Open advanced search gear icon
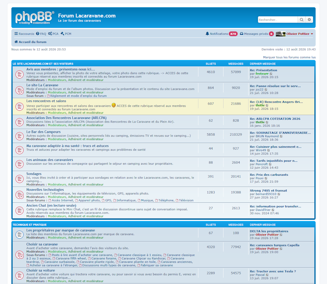Screen dimensions: 327x284 click(x=309, y=20)
